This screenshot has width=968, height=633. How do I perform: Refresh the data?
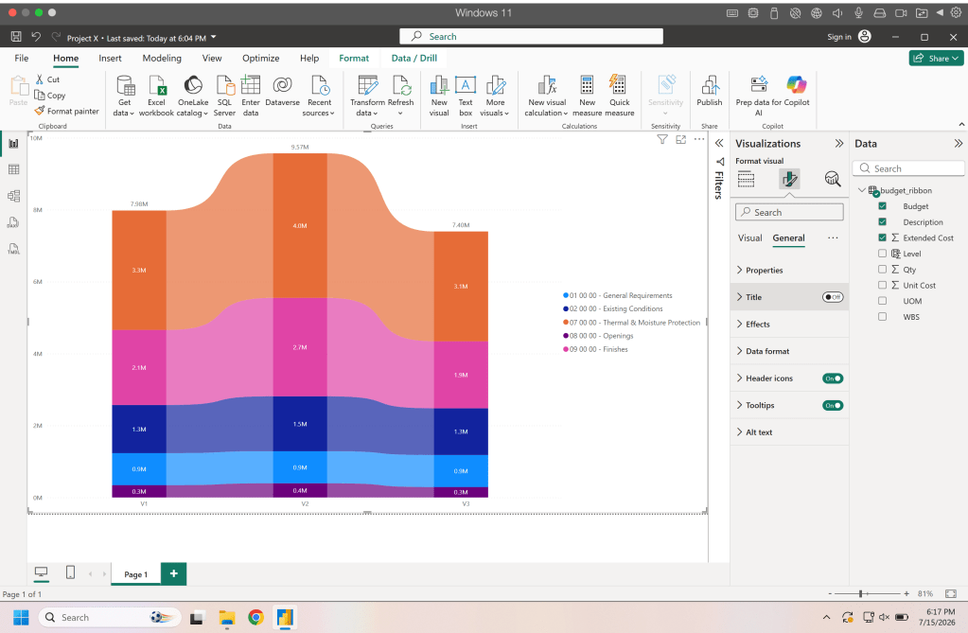tap(400, 96)
